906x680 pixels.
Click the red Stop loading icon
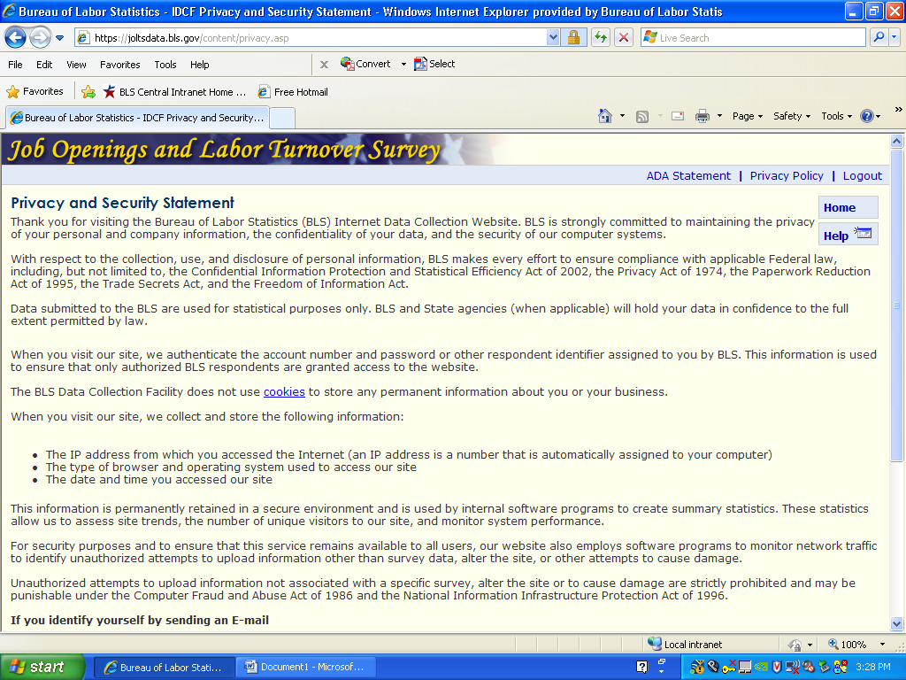624,38
